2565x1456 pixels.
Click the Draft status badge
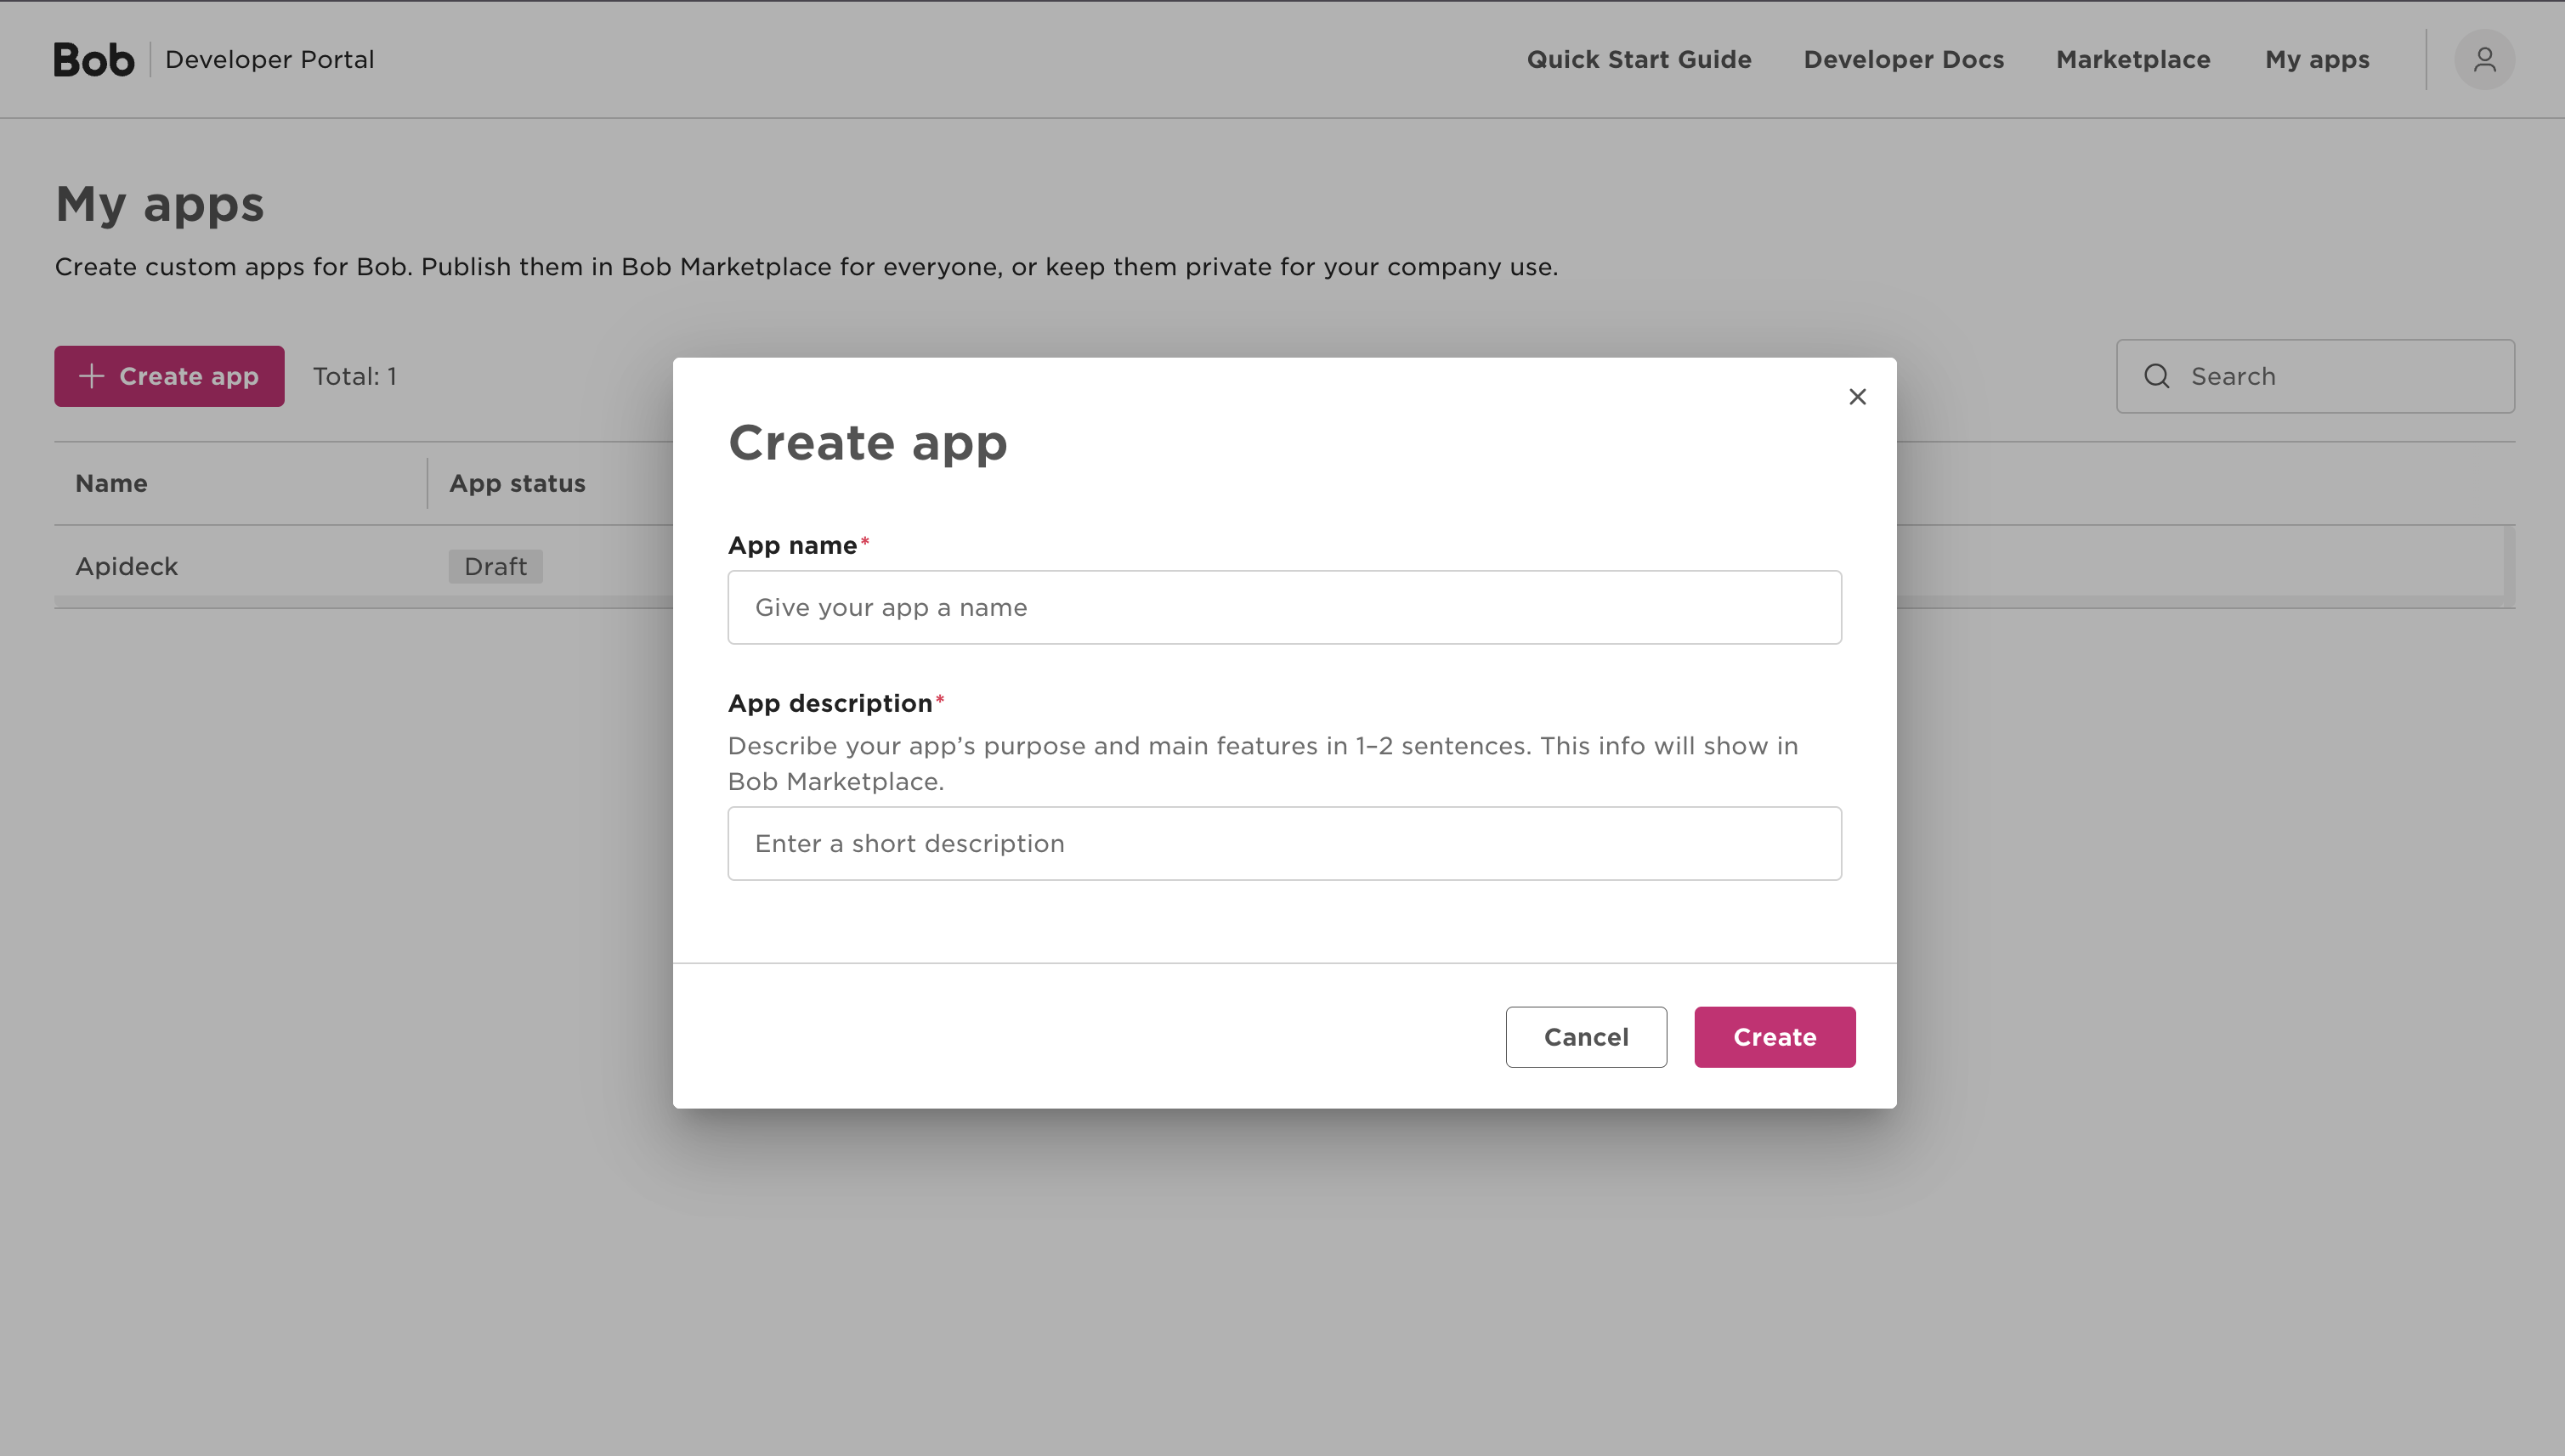point(495,566)
